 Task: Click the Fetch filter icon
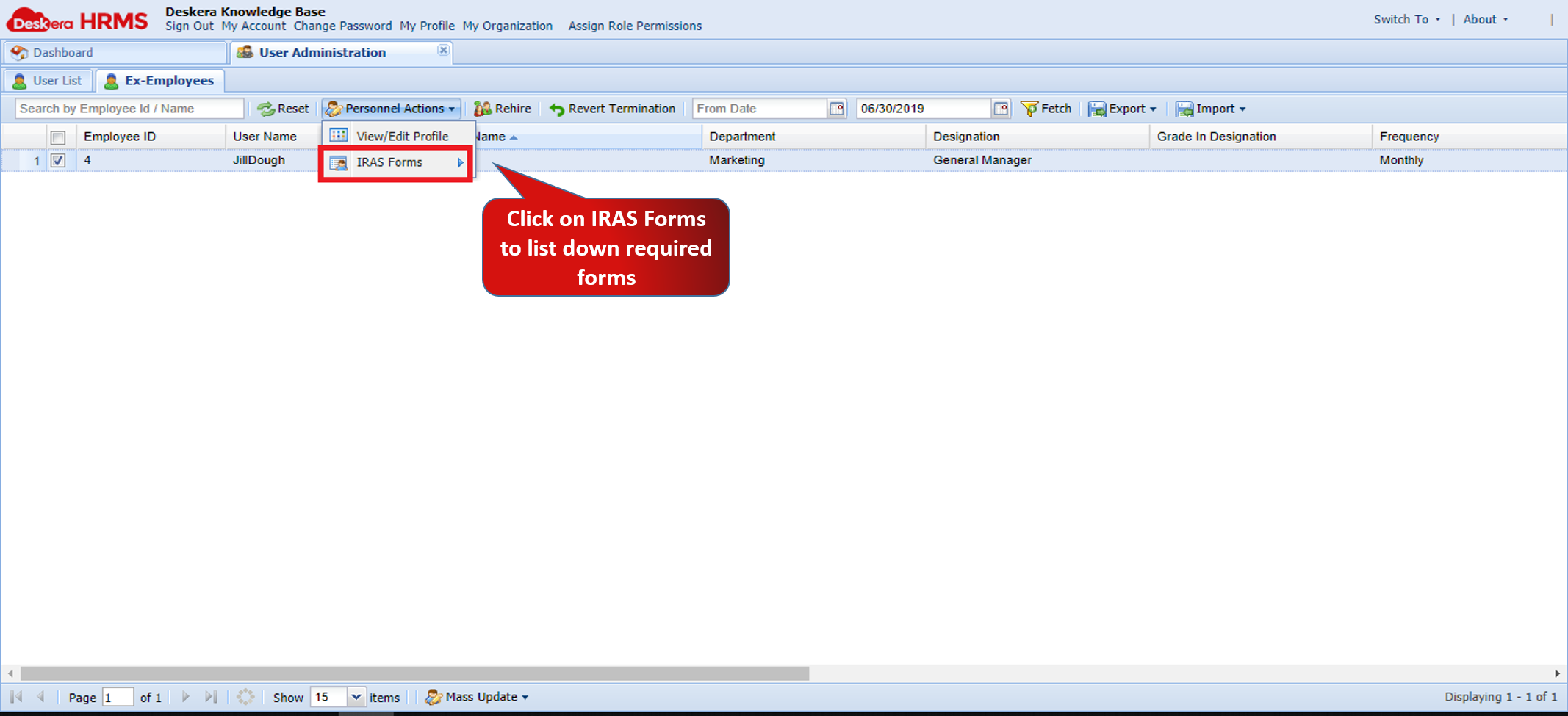1029,109
